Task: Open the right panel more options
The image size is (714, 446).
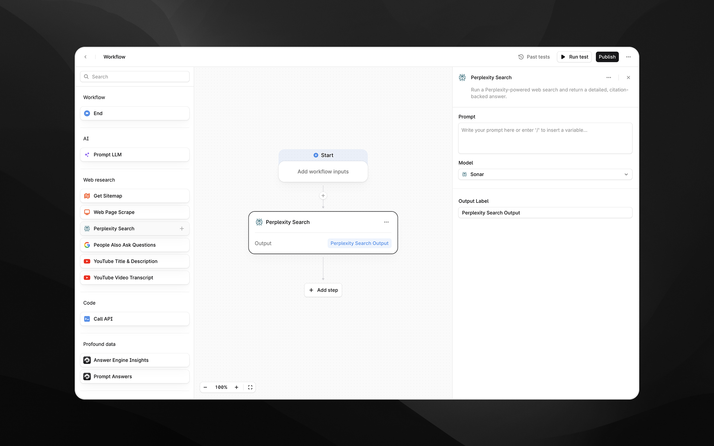Action: click(x=609, y=78)
